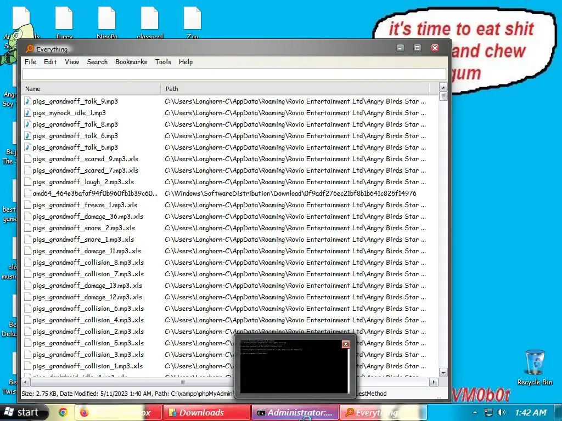
Task: Click file icon of pigs_grandmoff_scared_9.mp3..xls
Action: (x=27, y=159)
